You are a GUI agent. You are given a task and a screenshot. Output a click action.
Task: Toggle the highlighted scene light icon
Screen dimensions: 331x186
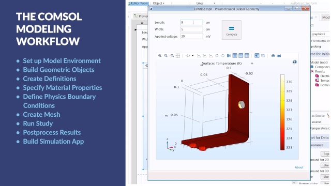(257, 56)
